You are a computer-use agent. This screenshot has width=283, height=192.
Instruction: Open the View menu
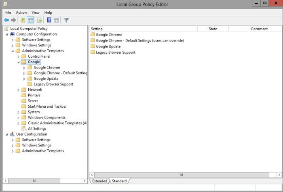tap(36, 13)
